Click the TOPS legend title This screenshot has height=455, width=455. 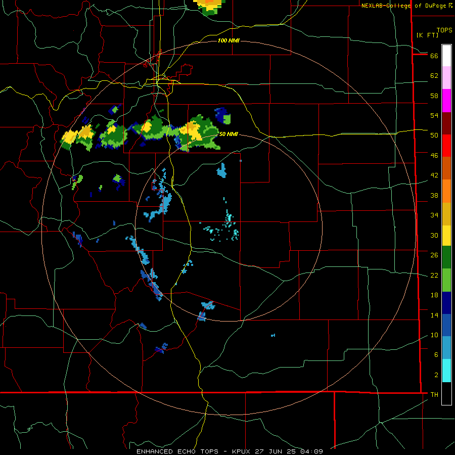point(444,30)
